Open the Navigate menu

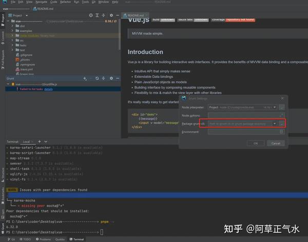click(41, 2)
